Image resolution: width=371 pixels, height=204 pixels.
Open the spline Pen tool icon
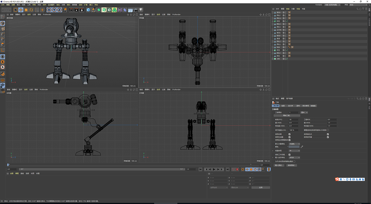(x=93, y=10)
